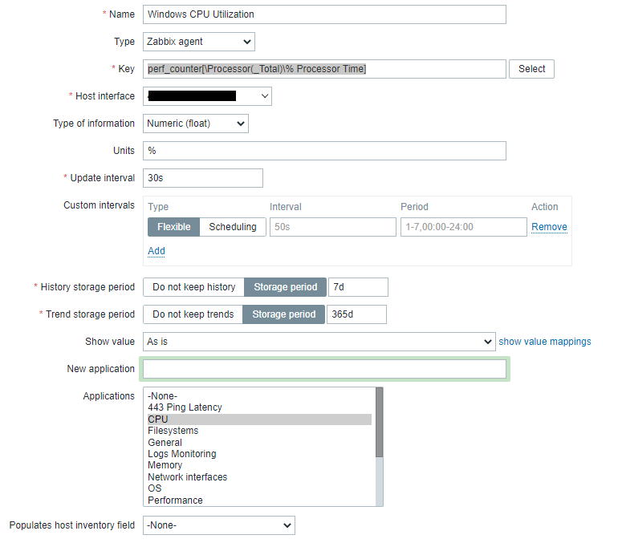Open Populates host inventory field dropdown
The width and height of the screenshot is (618, 543).
click(x=218, y=526)
